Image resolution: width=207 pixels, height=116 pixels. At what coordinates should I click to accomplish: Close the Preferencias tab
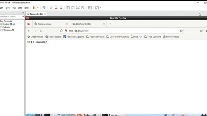pos(67,24)
